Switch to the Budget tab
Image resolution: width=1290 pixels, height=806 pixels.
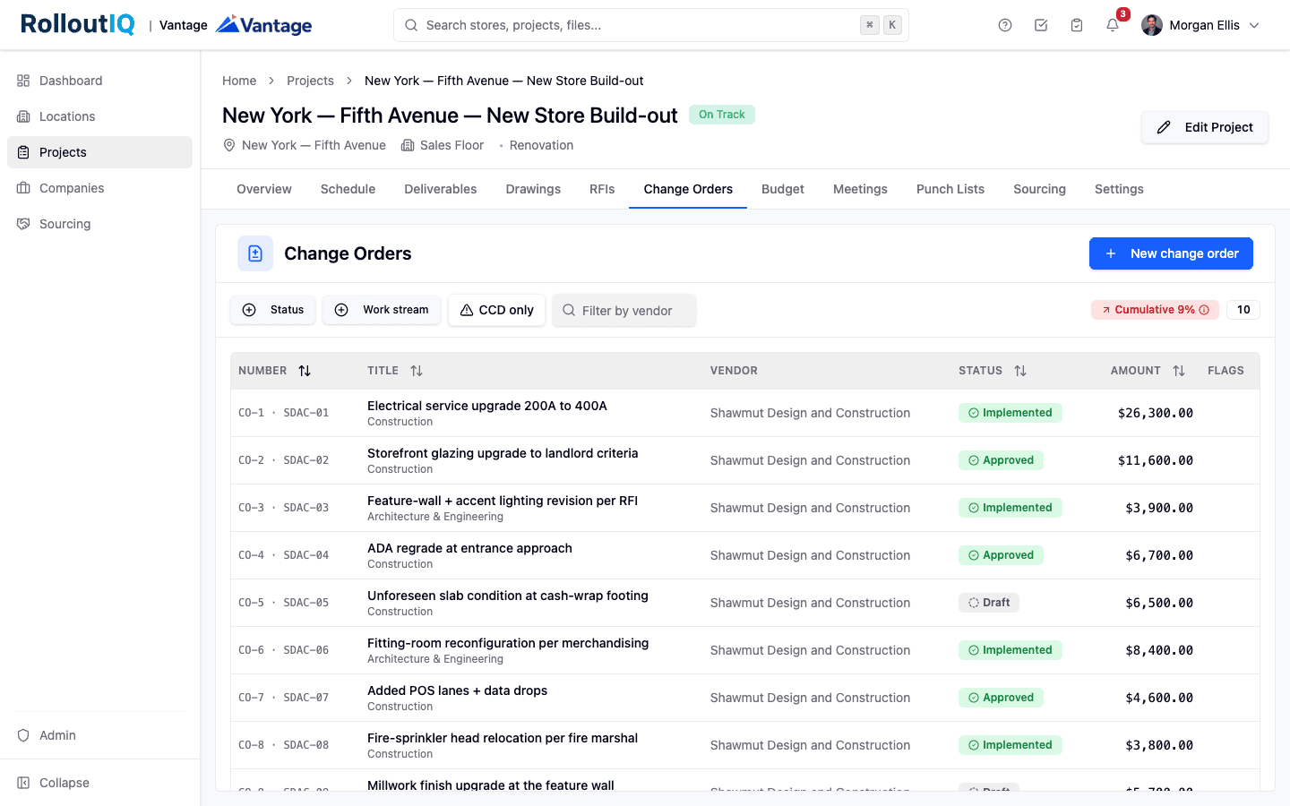tap(783, 189)
